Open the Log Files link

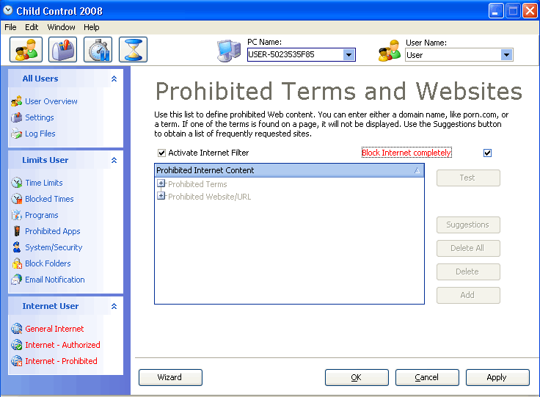(x=40, y=134)
